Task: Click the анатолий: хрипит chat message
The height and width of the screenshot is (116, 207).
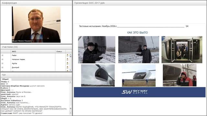Action: point(9,94)
